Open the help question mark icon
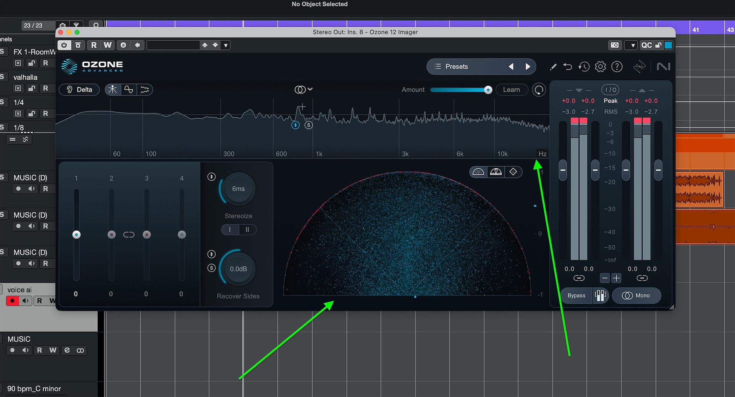The image size is (735, 397). [617, 67]
